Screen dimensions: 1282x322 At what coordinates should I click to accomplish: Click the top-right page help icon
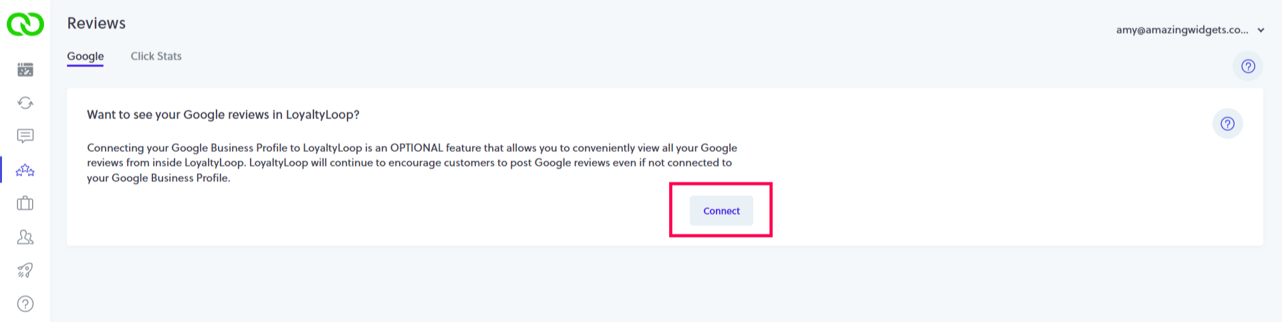[1248, 66]
